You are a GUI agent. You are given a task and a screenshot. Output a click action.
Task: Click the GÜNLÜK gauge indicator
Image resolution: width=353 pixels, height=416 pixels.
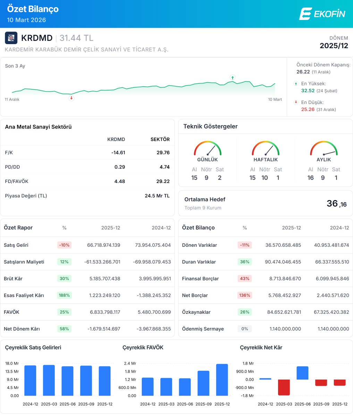pos(208,148)
